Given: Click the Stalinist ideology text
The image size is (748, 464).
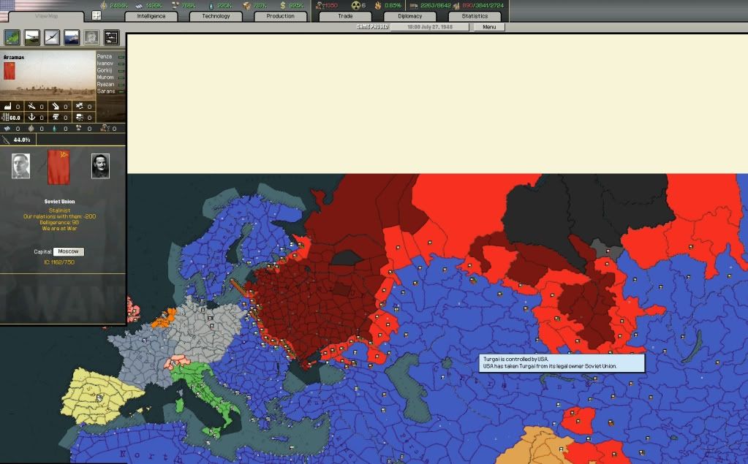Looking at the screenshot, I should coord(60,210).
